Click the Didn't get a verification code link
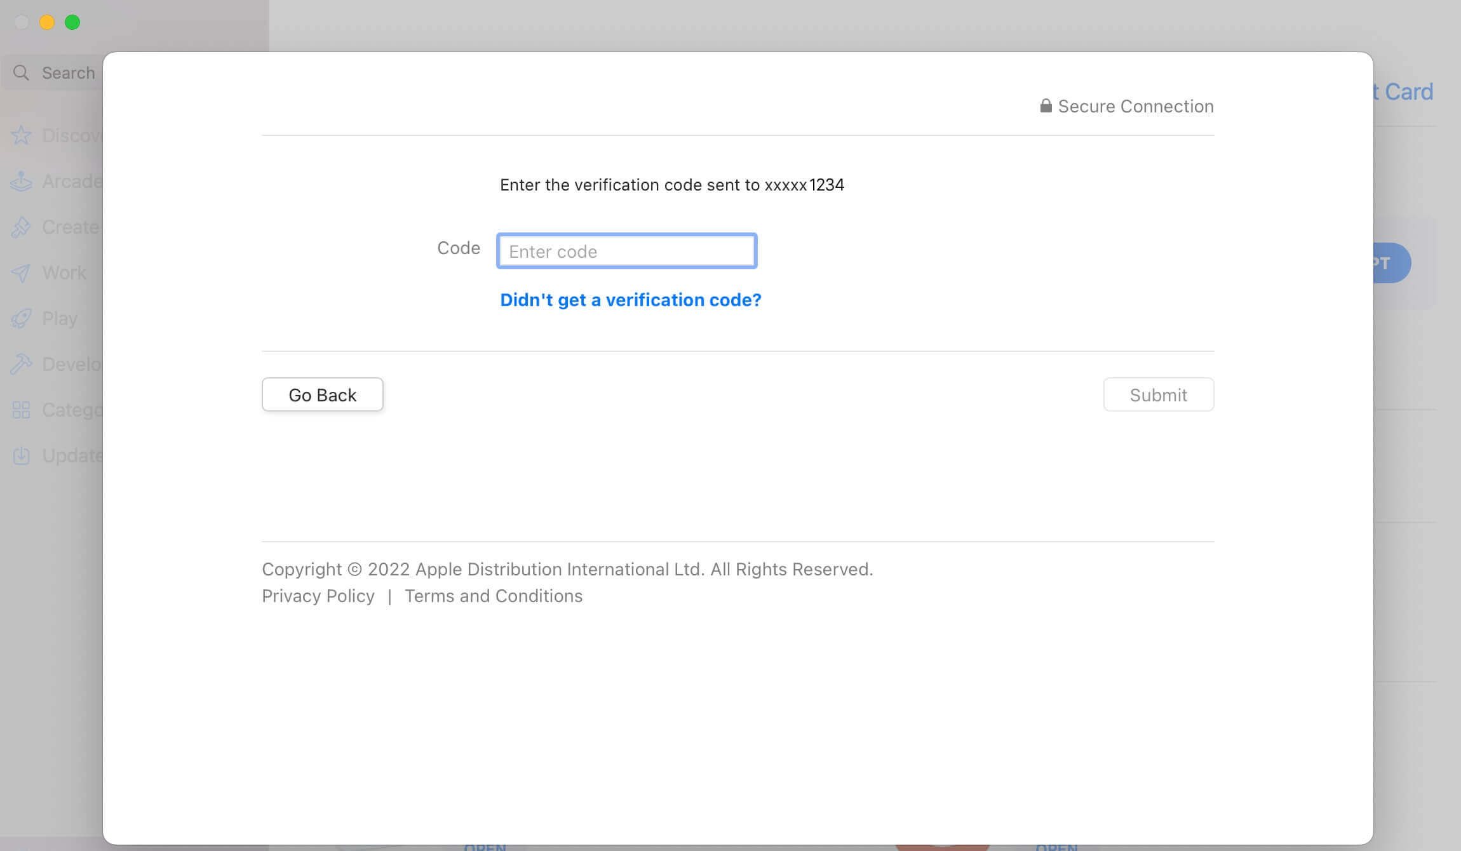 631,300
